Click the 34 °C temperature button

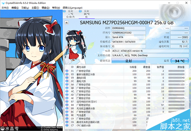click(180, 61)
